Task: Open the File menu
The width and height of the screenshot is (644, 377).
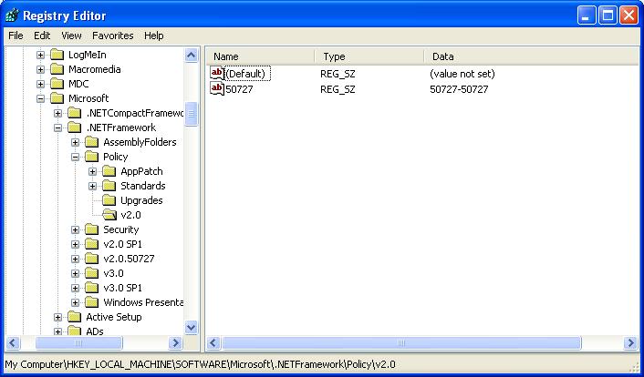Action: 16,36
